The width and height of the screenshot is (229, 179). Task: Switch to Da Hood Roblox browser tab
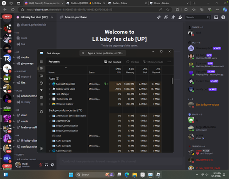point(86,3)
